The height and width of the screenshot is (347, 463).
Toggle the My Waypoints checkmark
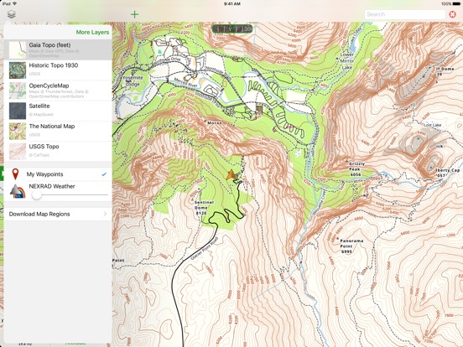[104, 174]
